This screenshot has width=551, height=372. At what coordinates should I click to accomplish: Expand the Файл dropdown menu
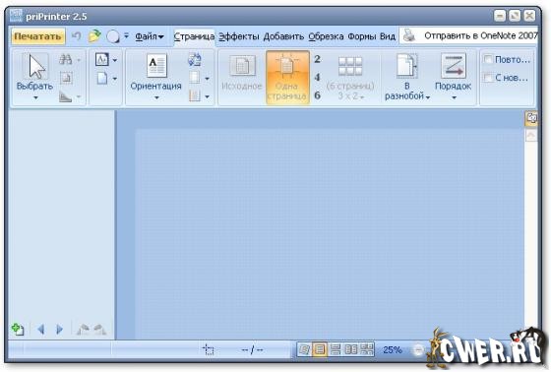coord(150,36)
